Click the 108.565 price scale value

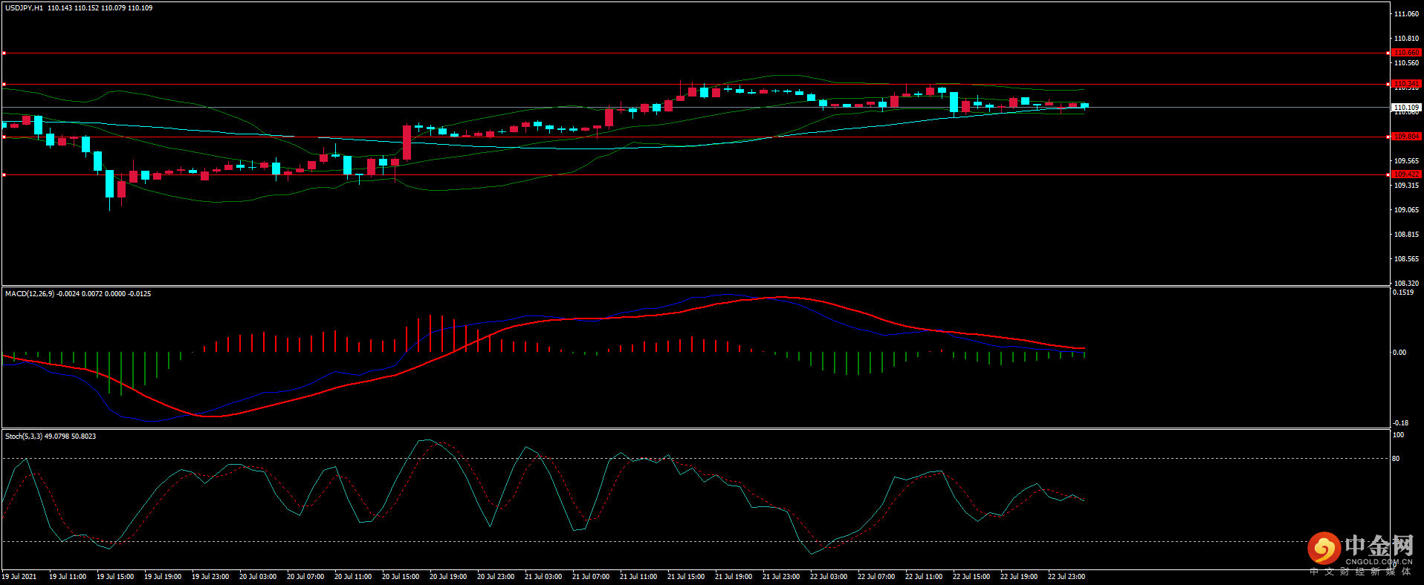click(x=1406, y=259)
